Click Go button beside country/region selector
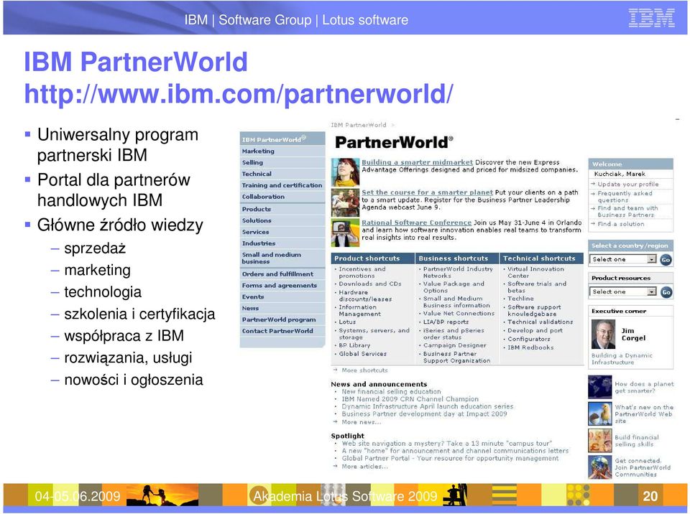 point(666,259)
